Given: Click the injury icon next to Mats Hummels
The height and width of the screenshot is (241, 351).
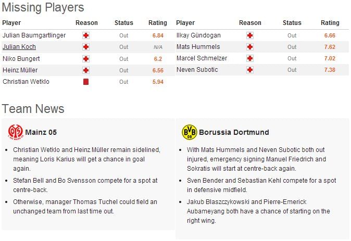Looking at the screenshot, I should pos(250,47).
